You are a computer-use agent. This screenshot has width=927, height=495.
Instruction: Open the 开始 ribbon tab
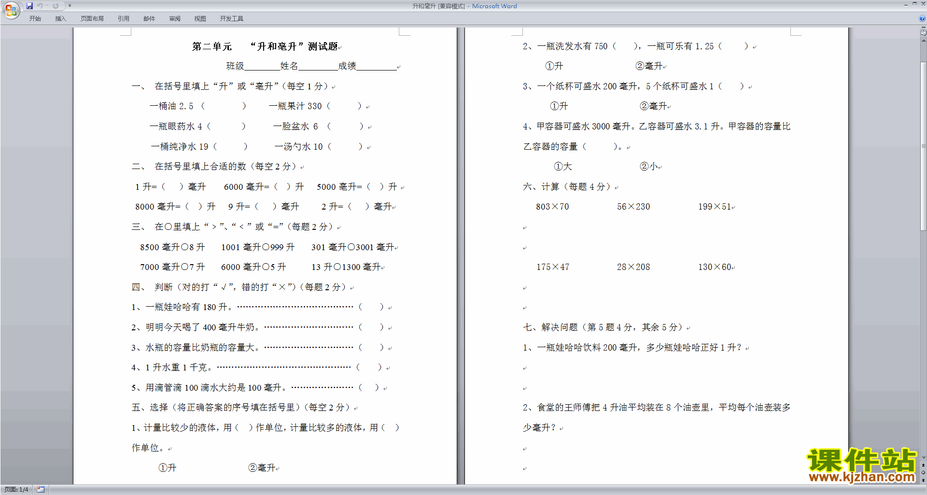click(35, 19)
